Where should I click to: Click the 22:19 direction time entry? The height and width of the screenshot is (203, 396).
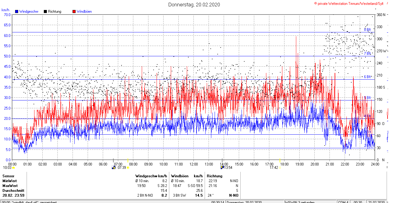click(213, 181)
